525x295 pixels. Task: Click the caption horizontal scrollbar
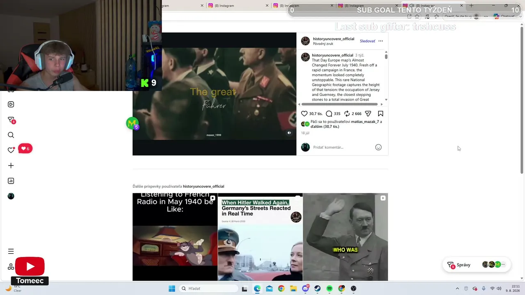click(x=340, y=104)
